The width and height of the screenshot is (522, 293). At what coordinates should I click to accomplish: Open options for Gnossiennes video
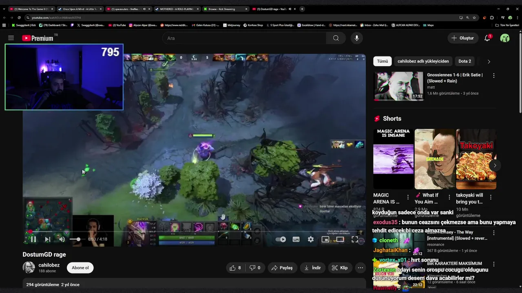[x=494, y=76]
